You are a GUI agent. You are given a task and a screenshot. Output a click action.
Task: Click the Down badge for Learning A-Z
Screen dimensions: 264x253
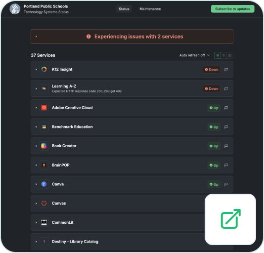coord(212,89)
